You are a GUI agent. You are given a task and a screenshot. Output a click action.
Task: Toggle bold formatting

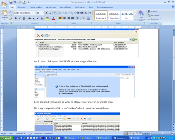tap(16, 18)
